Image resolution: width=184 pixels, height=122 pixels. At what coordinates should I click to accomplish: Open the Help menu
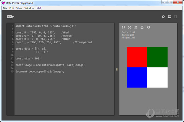click(x=40, y=8)
